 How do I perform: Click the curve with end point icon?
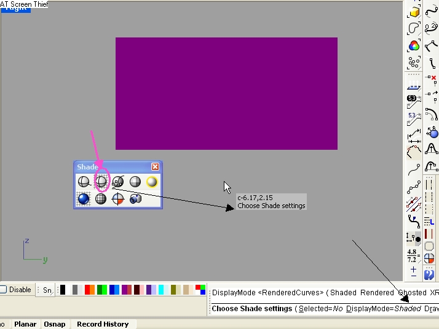414,169
